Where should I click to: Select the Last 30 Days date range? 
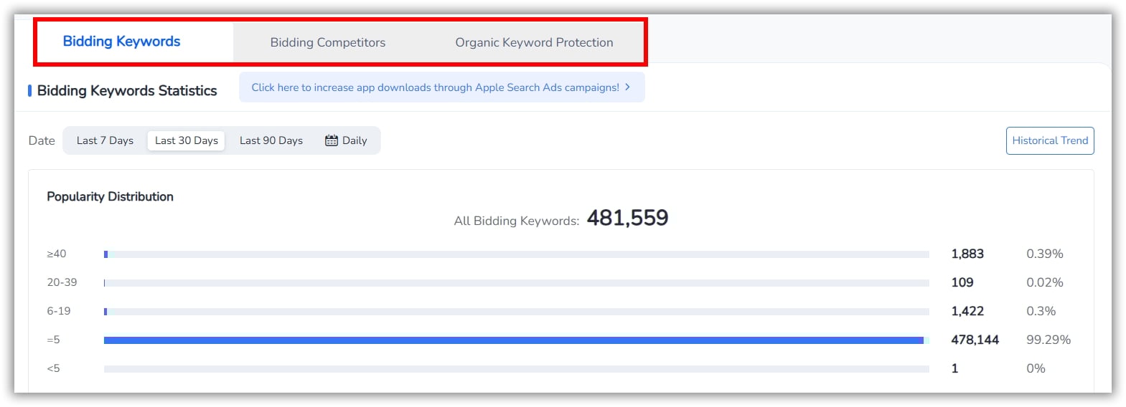[186, 140]
